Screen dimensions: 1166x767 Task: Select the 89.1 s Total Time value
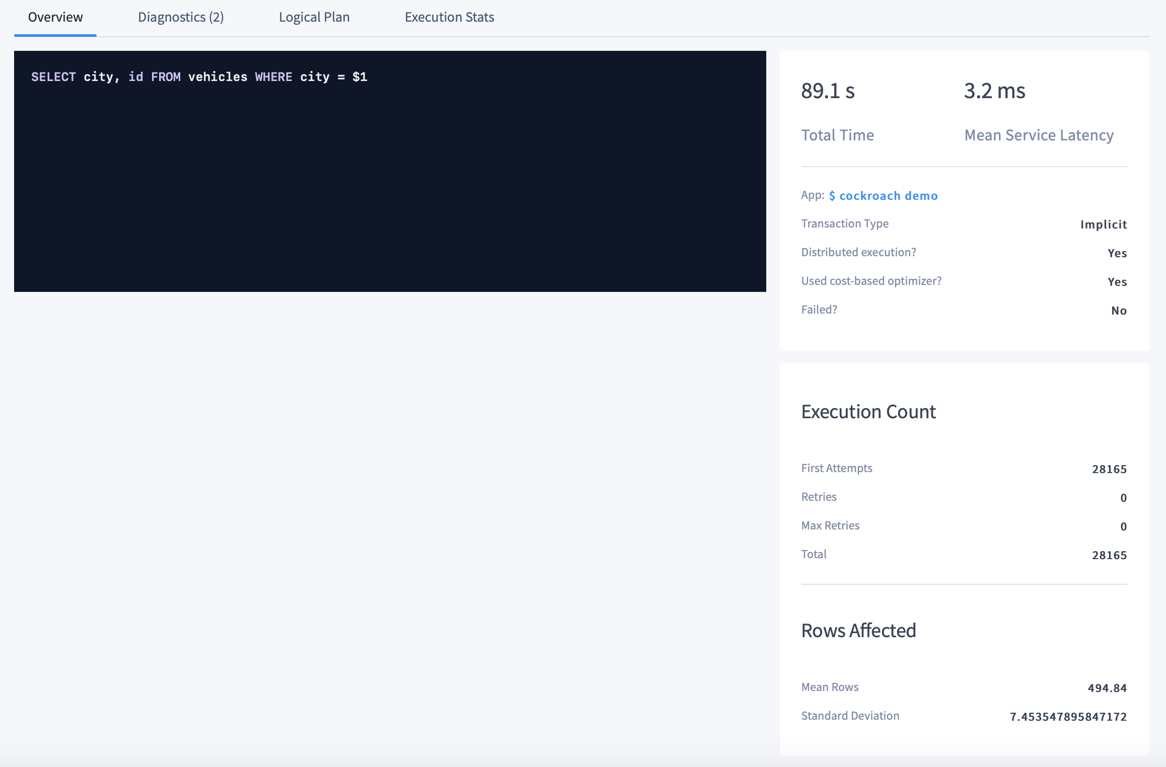pos(827,91)
